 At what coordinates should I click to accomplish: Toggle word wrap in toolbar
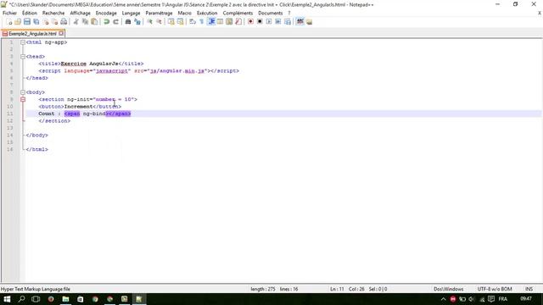(193, 22)
